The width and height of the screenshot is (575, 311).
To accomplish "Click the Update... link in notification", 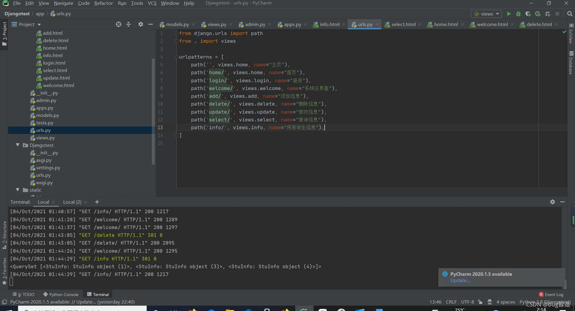I will coord(460,280).
